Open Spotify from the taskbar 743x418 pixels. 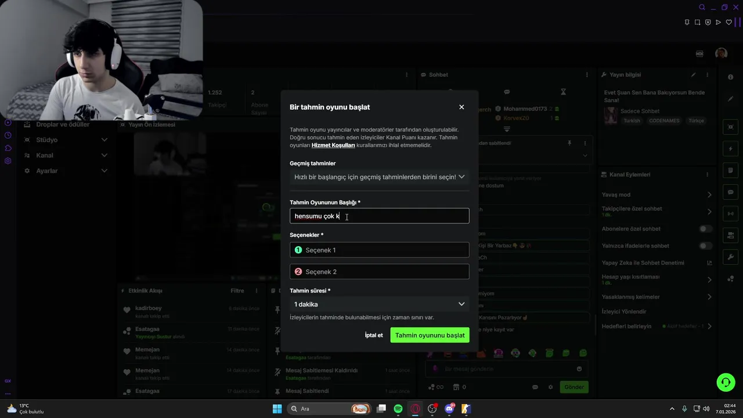[398, 409]
